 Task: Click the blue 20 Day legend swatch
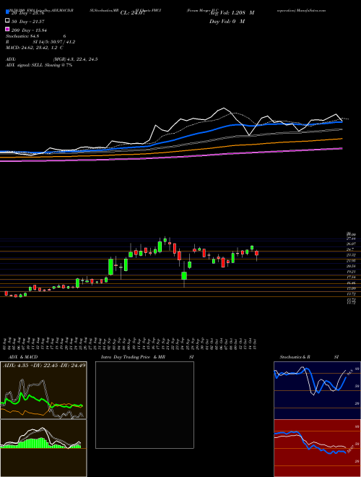(7, 12)
